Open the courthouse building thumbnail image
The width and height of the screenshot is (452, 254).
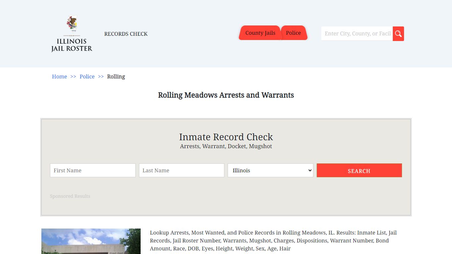(91, 241)
